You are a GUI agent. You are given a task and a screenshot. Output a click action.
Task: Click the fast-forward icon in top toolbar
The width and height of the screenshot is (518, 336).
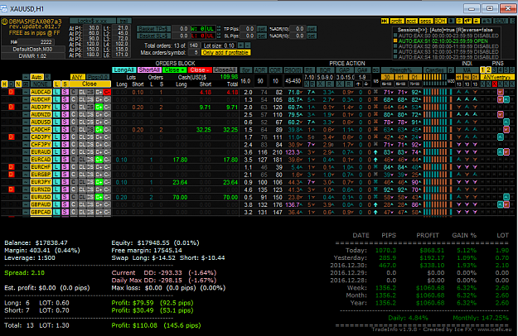(x=385, y=21)
